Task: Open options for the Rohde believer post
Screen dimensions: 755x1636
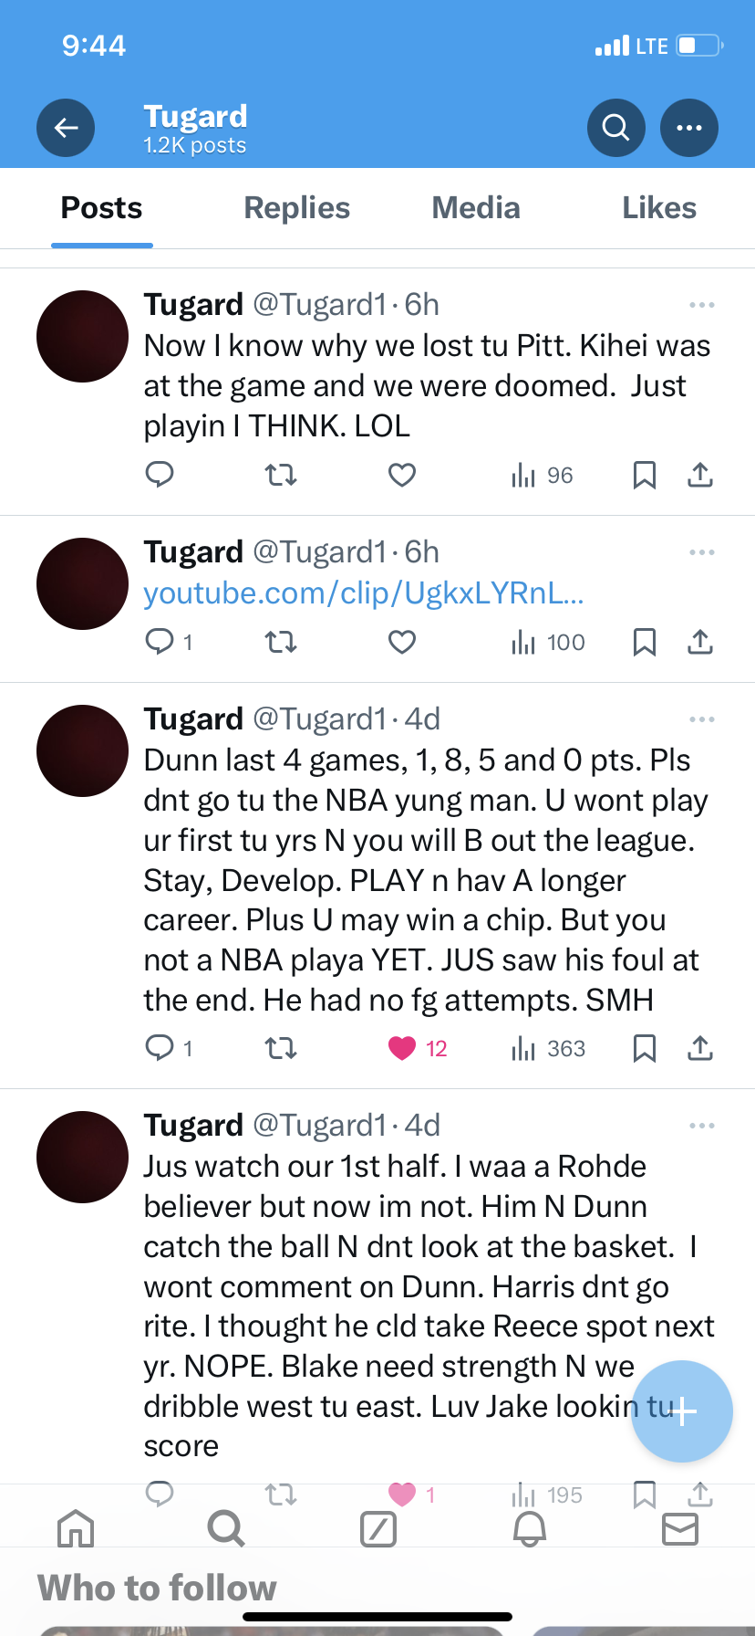Action: click(702, 1126)
